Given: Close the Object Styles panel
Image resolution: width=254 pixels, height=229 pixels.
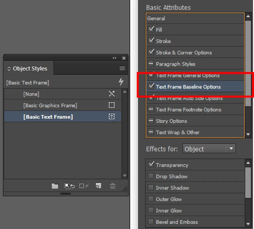Looking at the screenshot, I should (124, 58).
